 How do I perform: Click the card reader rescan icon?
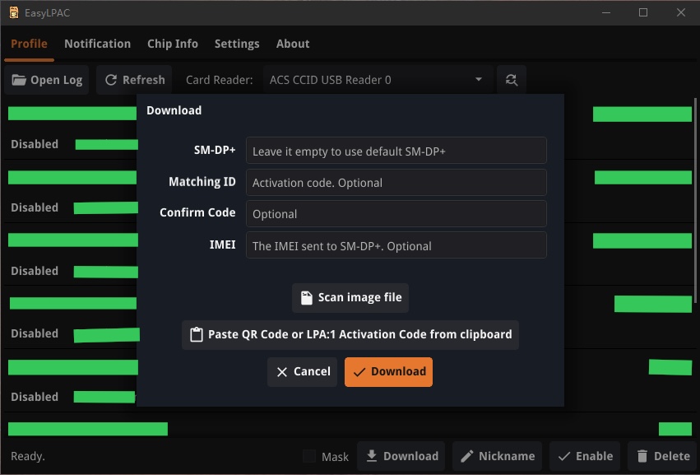[512, 80]
